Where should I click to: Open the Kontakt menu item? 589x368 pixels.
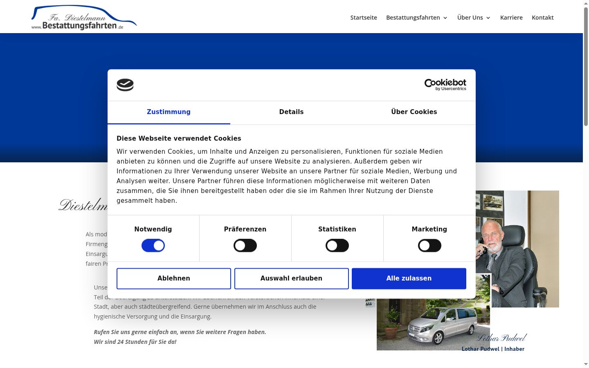point(543,18)
